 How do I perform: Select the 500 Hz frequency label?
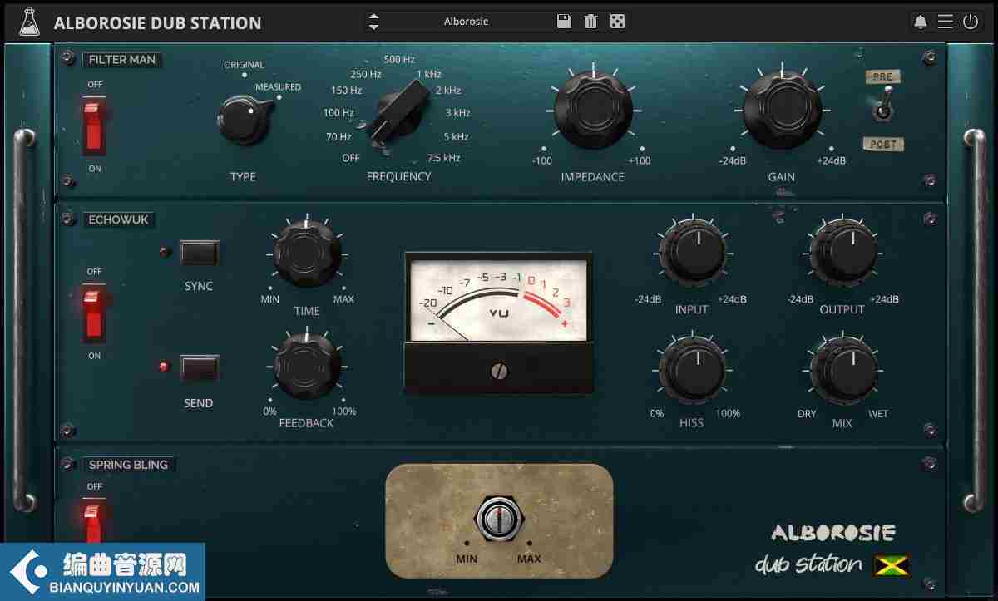click(399, 60)
